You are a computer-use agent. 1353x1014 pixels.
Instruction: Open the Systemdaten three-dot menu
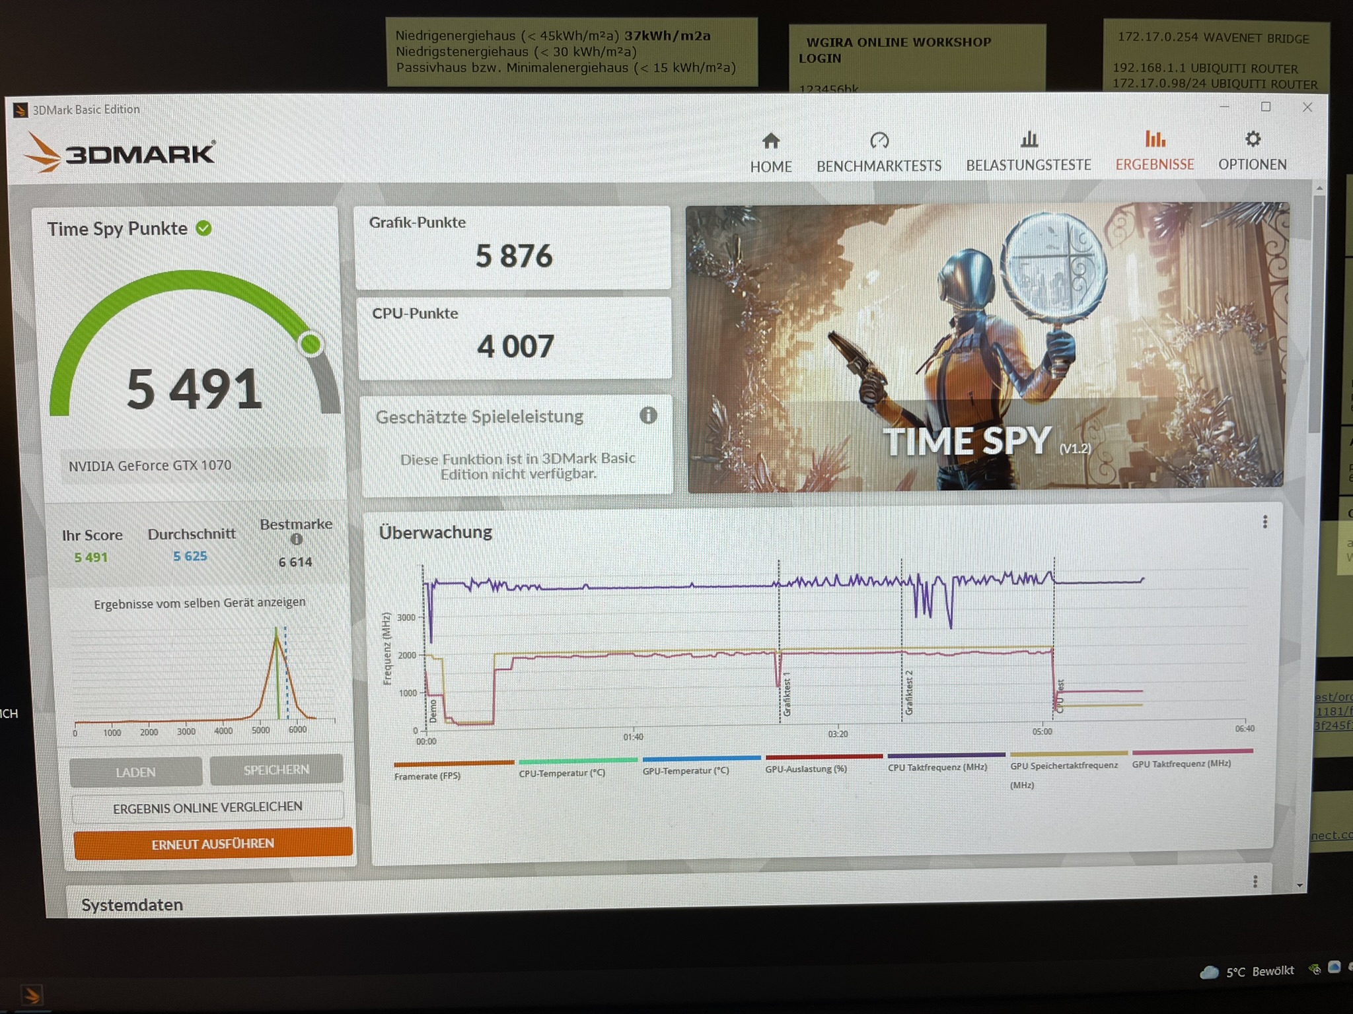[1255, 882]
